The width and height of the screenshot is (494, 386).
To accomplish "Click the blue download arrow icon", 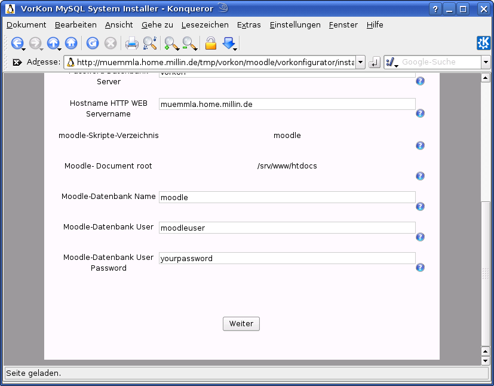I will (x=228, y=43).
